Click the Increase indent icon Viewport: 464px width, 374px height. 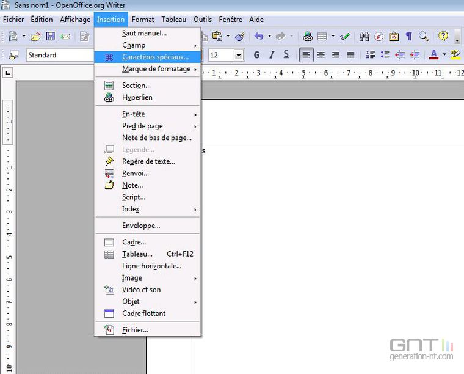coord(415,55)
